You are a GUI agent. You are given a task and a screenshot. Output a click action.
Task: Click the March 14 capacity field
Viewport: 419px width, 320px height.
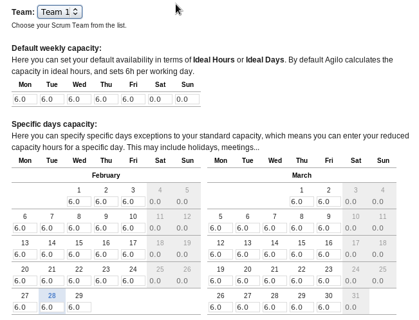275,254
